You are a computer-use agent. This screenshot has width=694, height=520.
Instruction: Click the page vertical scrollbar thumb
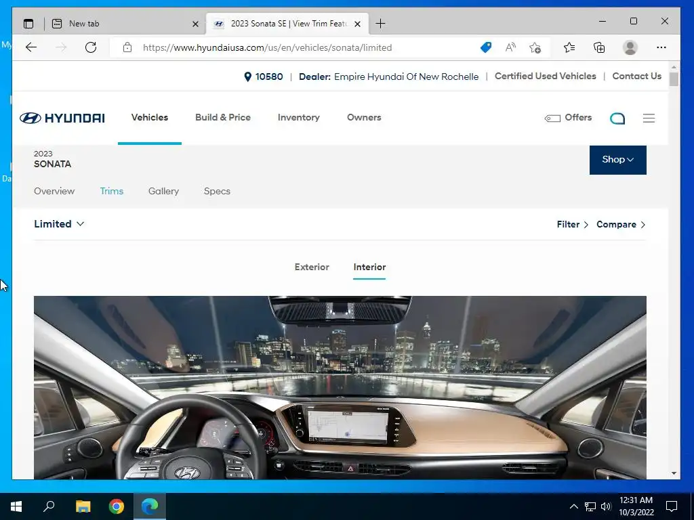[x=674, y=80]
